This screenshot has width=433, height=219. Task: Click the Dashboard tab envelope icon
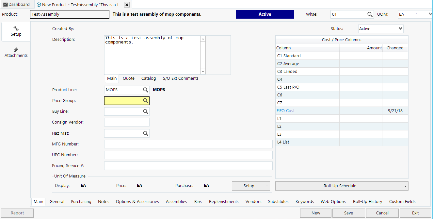[5, 4]
